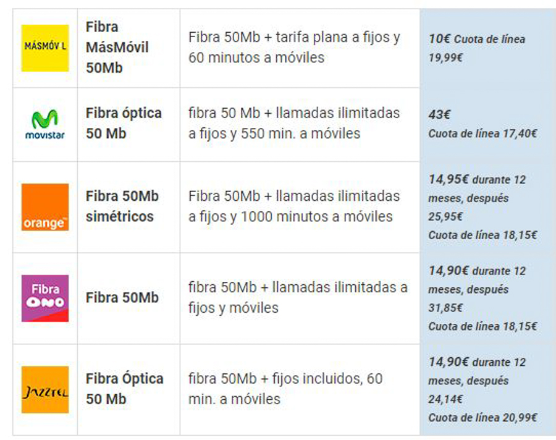Image resolution: width=556 pixels, height=440 pixels.
Task: Click ONO description llamadas ilimitadas a fijos y móviles
Action: pyautogui.click(x=298, y=297)
